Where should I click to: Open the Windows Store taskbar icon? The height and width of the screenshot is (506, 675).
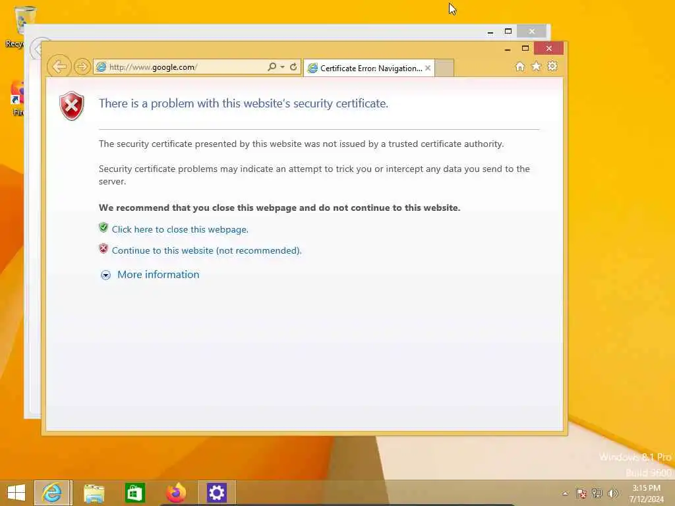pos(134,493)
